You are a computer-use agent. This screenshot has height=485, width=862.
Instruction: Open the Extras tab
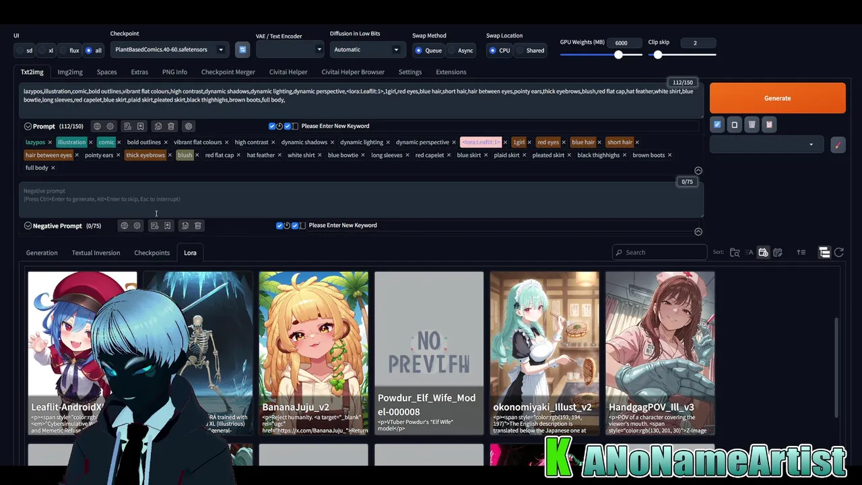139,72
